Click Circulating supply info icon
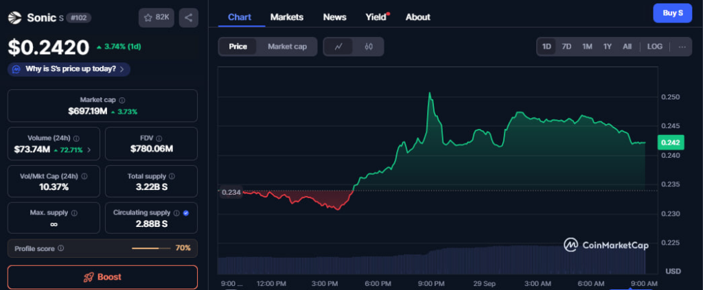The height and width of the screenshot is (290, 703). [x=176, y=213]
